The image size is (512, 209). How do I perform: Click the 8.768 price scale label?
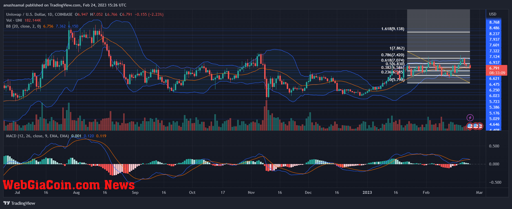[494, 22]
